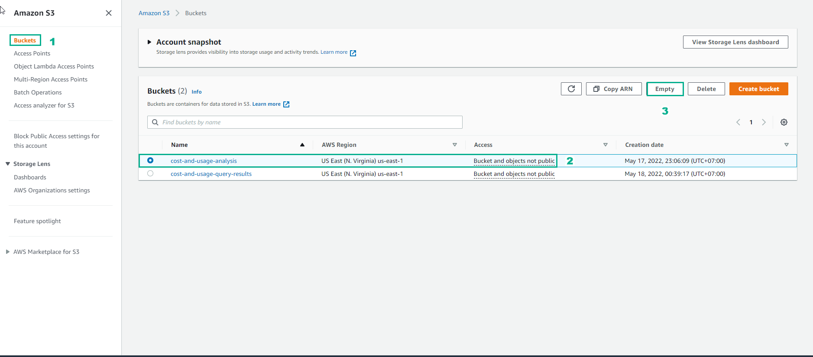The width and height of the screenshot is (813, 357).
Task: Expand the Account snapshot section
Action: [x=149, y=42]
